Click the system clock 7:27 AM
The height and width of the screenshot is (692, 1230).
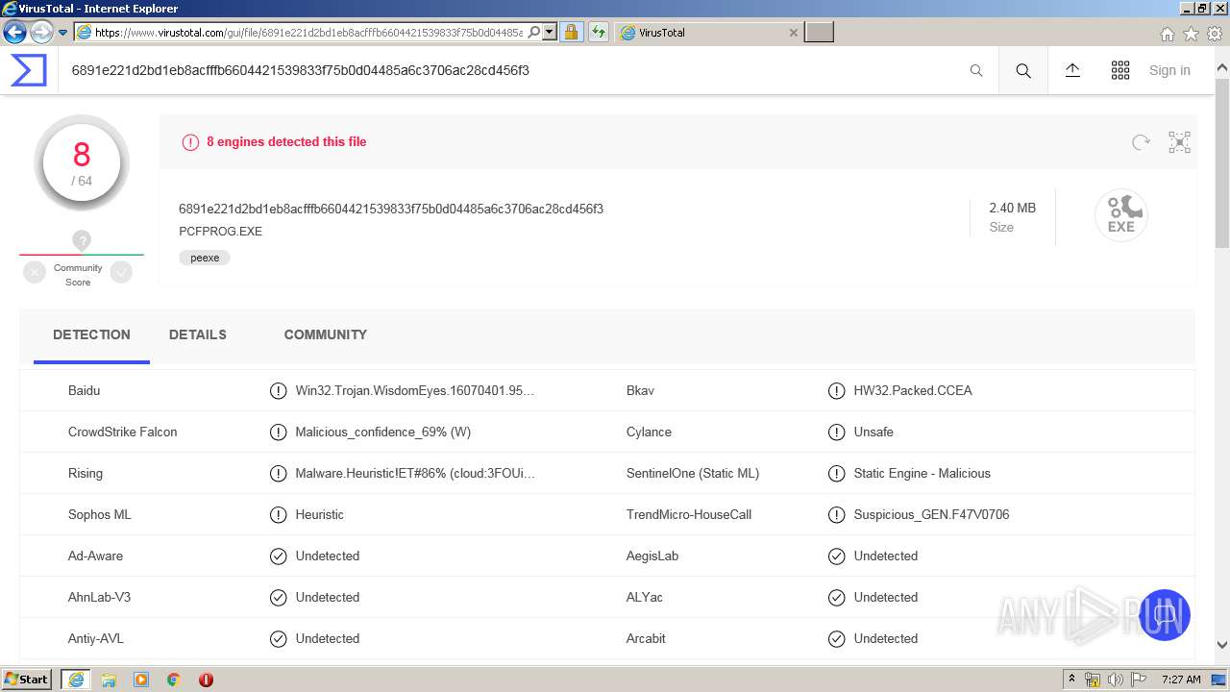(x=1181, y=680)
